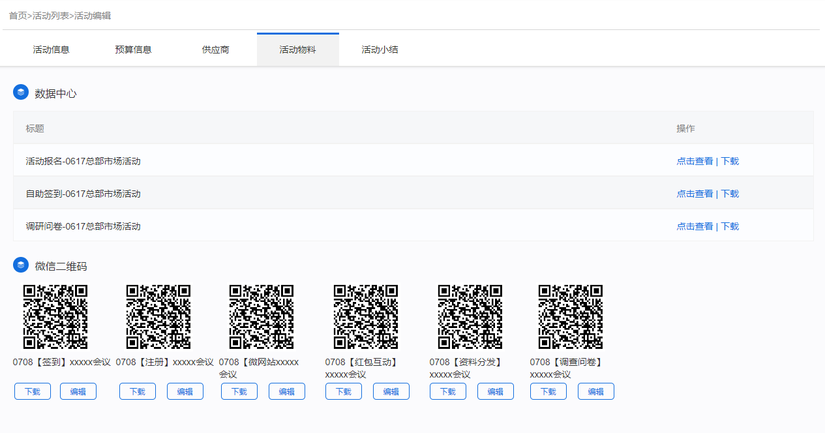
Task: Click the 微信二维码 section heading
Action: [x=61, y=266]
